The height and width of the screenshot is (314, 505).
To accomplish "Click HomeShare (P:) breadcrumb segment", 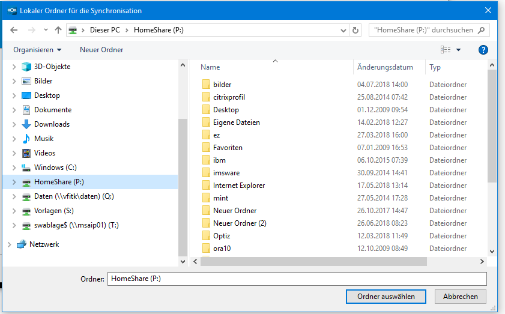I will 159,30.
